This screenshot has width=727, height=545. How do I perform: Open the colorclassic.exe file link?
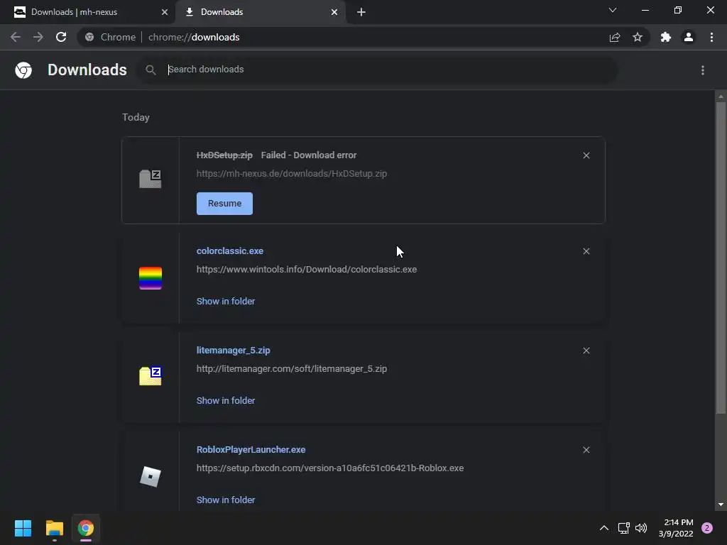click(230, 251)
